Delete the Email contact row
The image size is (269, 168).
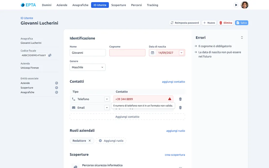click(x=180, y=108)
